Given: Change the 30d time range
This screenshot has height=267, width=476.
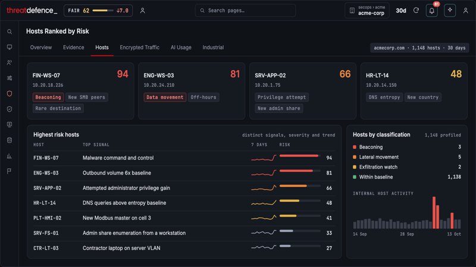Looking at the screenshot, I should [x=400, y=11].
